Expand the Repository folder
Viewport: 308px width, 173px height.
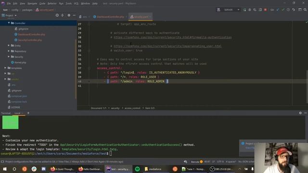(9, 51)
